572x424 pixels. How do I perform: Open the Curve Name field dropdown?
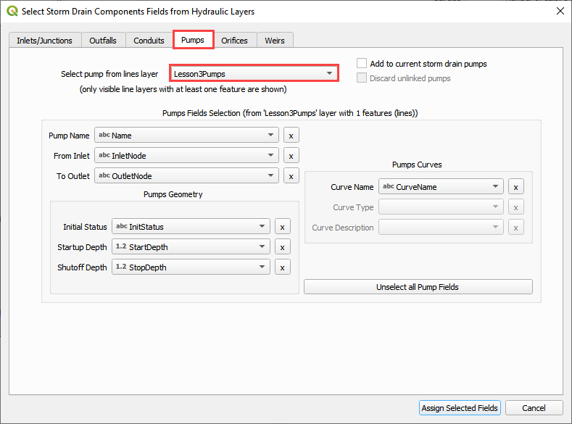click(x=441, y=187)
